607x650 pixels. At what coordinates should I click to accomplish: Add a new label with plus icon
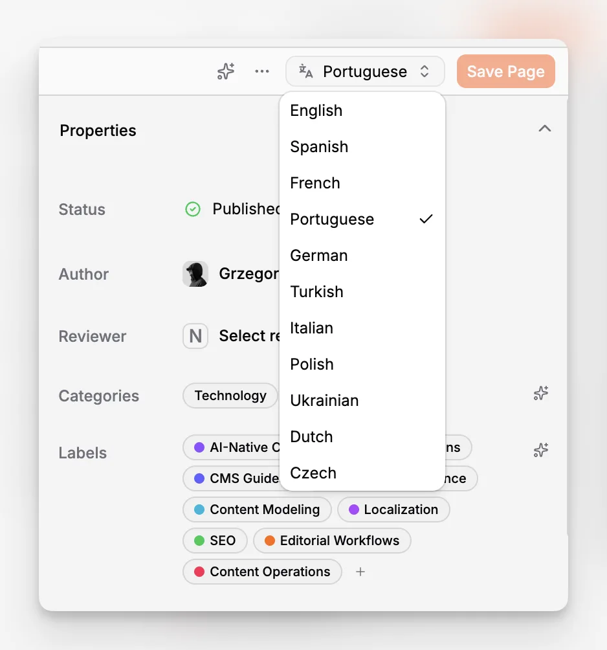tap(360, 572)
